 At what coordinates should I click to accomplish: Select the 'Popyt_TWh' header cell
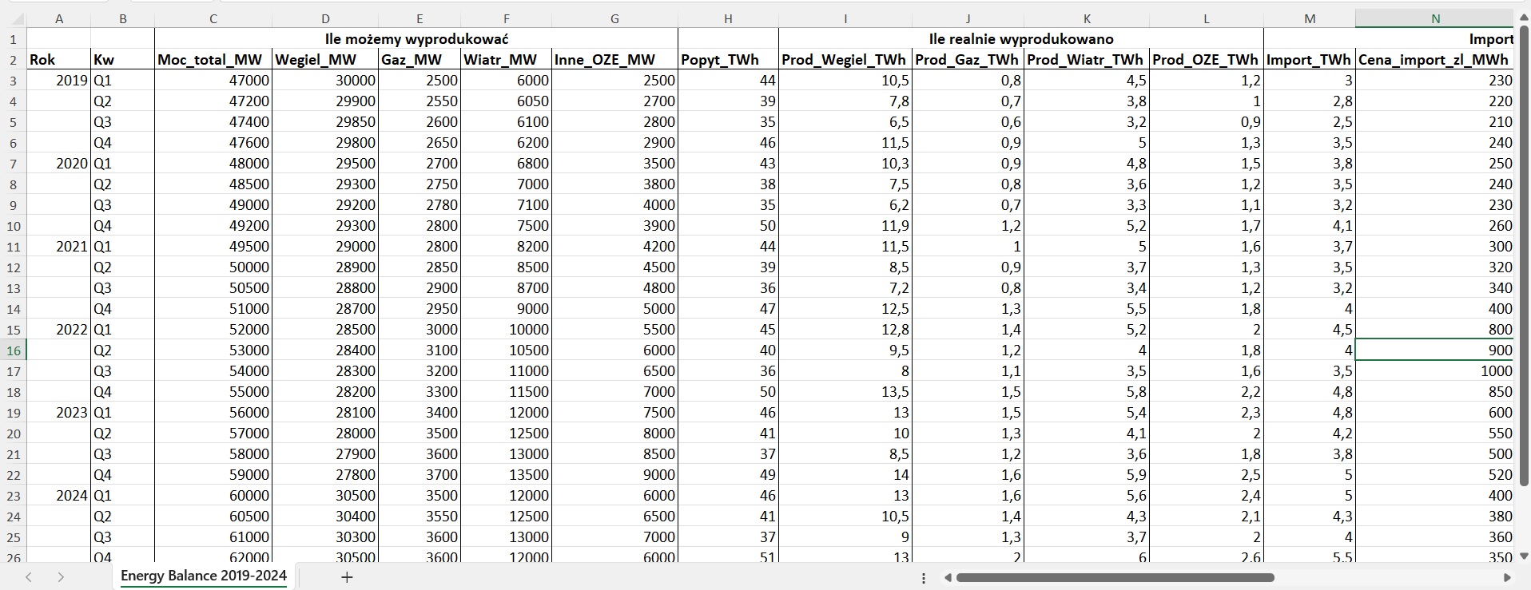(x=728, y=59)
